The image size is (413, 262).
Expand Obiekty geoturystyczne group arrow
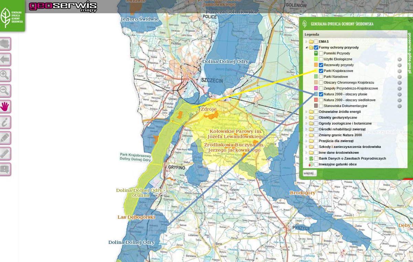tap(306, 118)
